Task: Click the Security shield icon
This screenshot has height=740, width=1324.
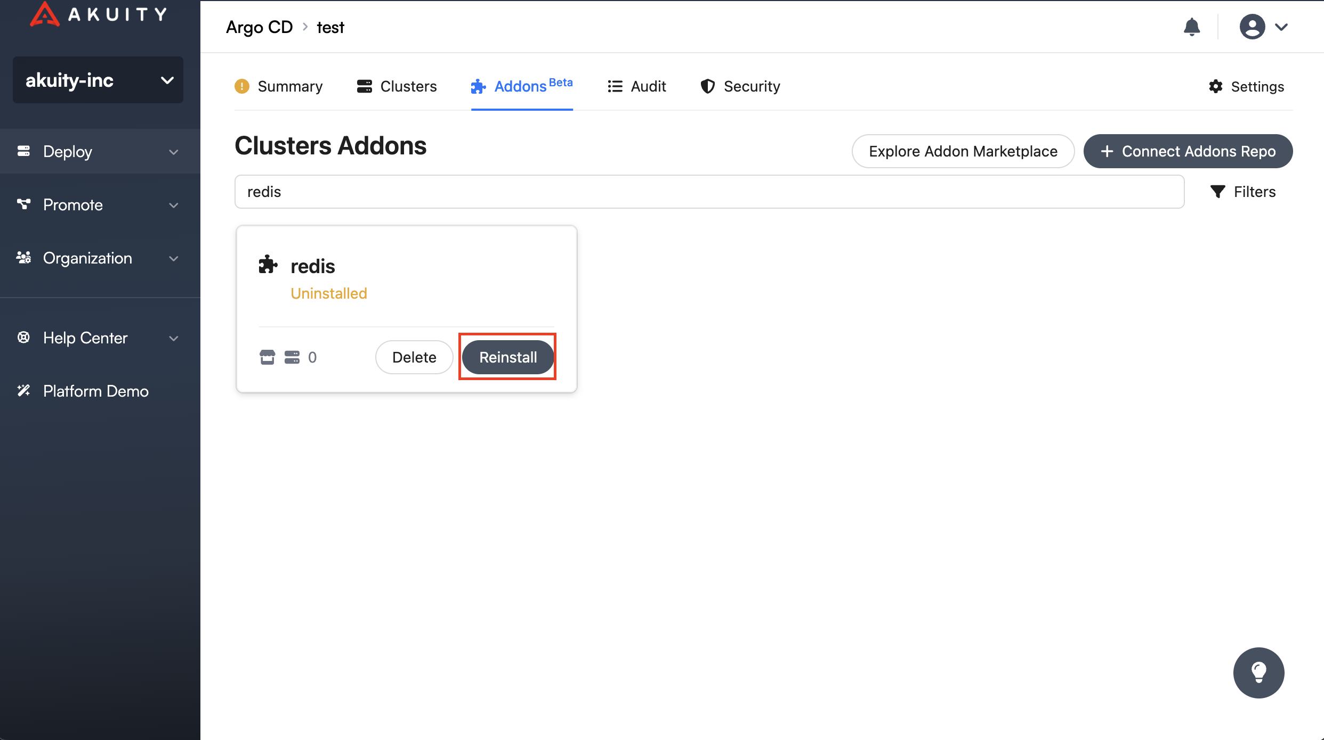Action: coord(707,86)
